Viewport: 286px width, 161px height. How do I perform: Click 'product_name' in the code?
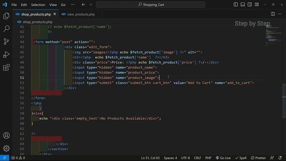(x=140, y=68)
